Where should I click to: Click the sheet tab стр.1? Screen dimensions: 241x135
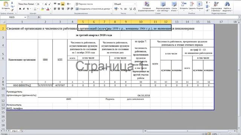15,131
